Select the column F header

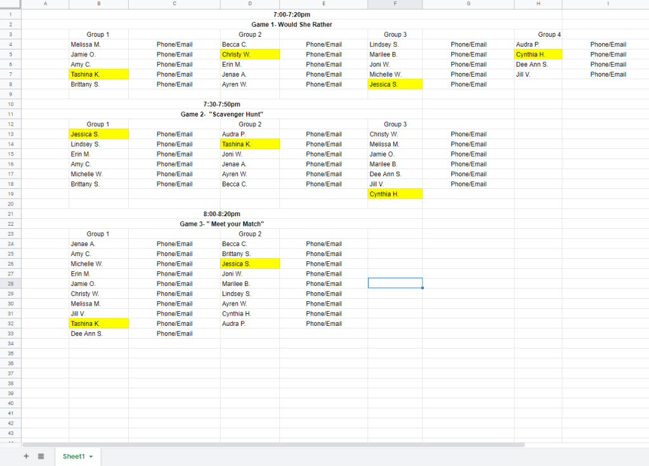click(x=395, y=4)
